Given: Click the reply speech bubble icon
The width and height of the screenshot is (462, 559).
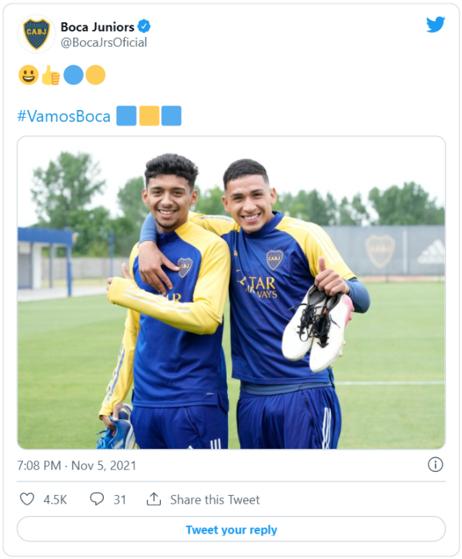Looking at the screenshot, I should pos(96,499).
